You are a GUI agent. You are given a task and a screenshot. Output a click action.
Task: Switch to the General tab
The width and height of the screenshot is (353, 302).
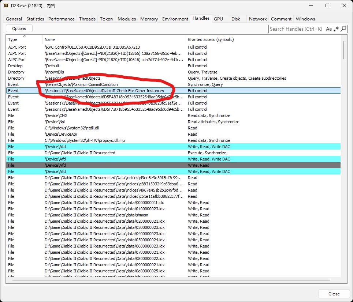tap(14, 19)
